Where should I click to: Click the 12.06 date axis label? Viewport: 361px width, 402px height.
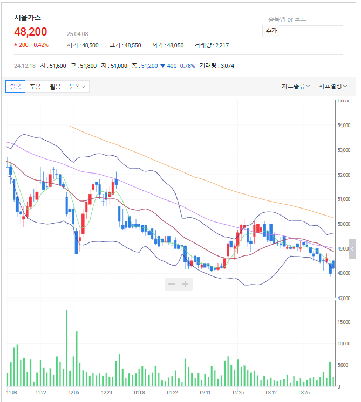74,392
